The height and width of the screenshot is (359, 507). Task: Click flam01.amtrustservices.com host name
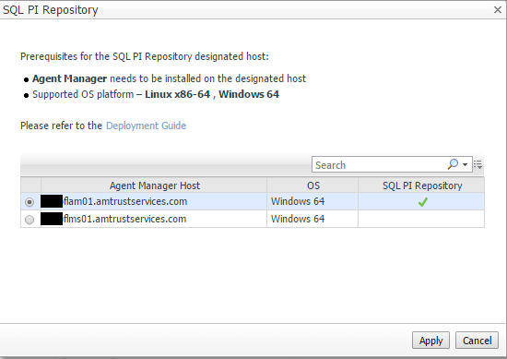(x=125, y=201)
